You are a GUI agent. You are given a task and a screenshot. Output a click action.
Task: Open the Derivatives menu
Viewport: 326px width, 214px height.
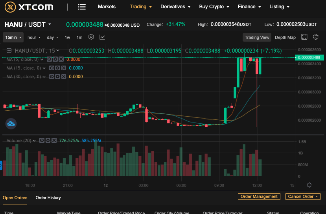[x=175, y=7]
